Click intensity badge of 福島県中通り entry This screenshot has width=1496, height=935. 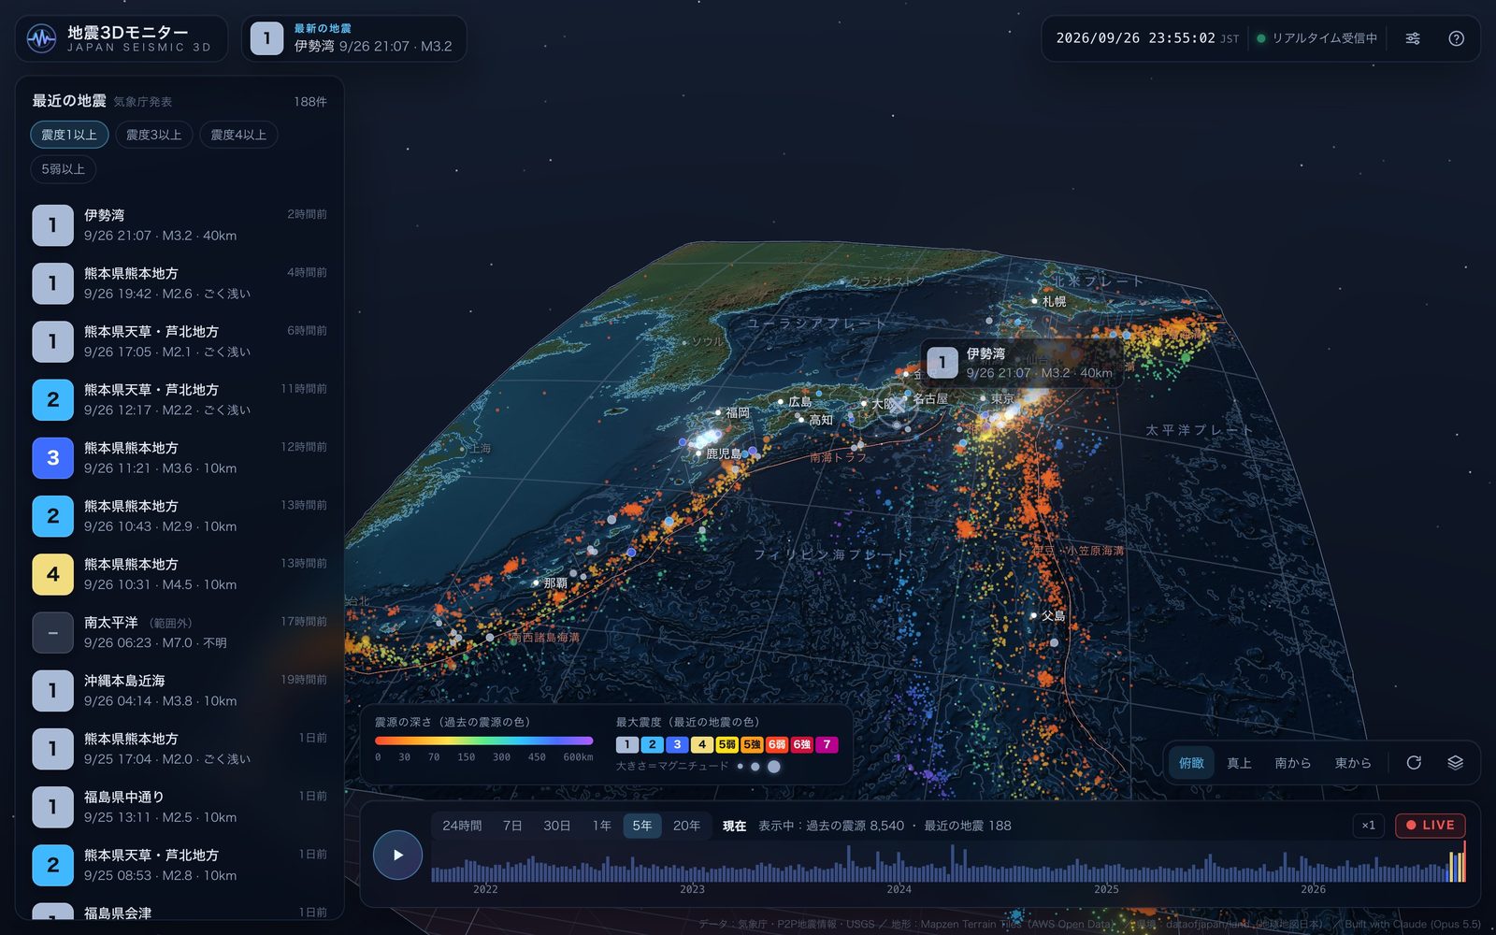click(53, 807)
